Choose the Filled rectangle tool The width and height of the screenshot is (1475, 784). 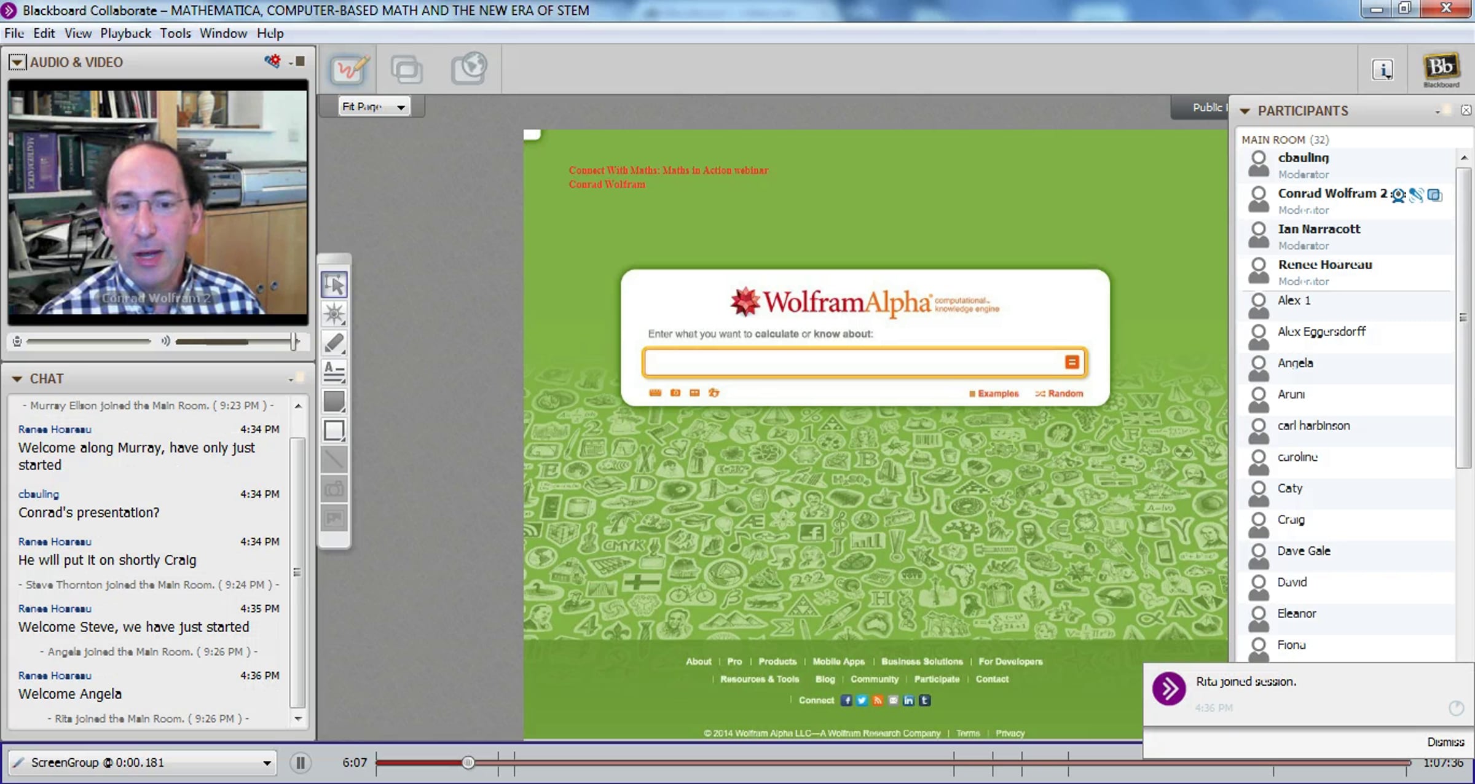334,401
